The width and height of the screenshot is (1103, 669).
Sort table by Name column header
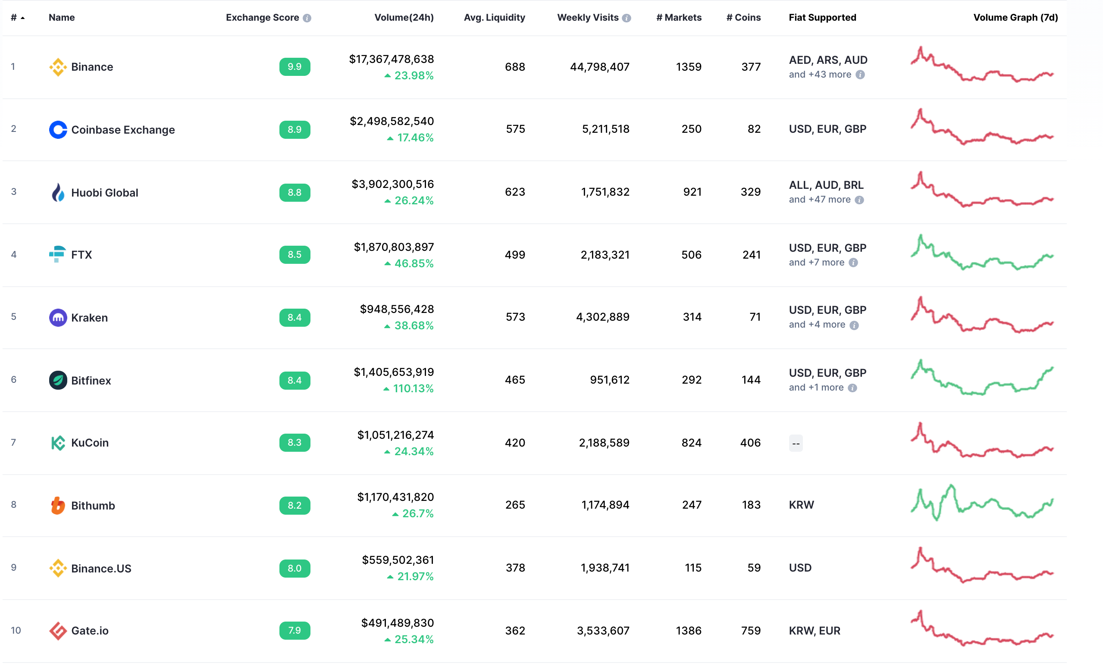(62, 17)
